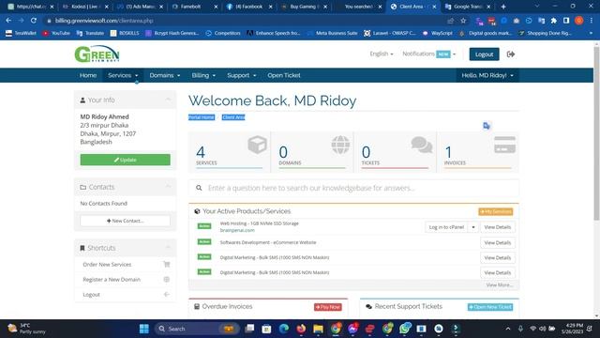Open Messenger from the taskbar
Screen dimensions: 600x338
point(352,329)
